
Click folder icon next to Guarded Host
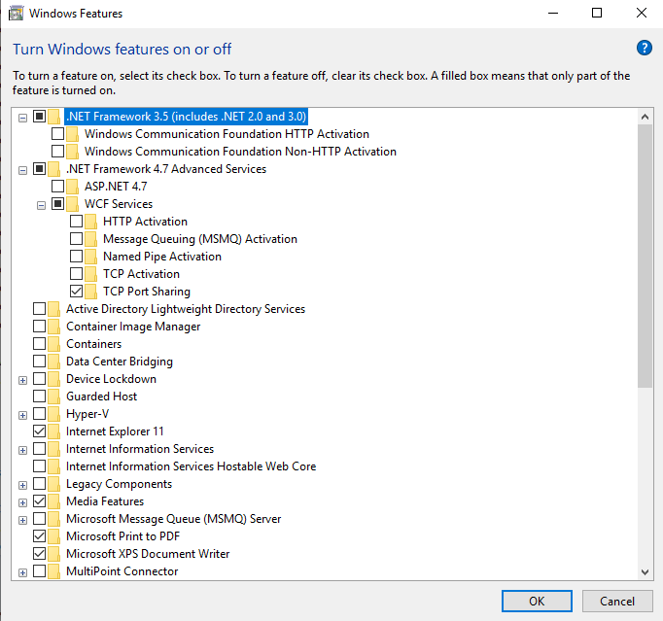pos(53,397)
